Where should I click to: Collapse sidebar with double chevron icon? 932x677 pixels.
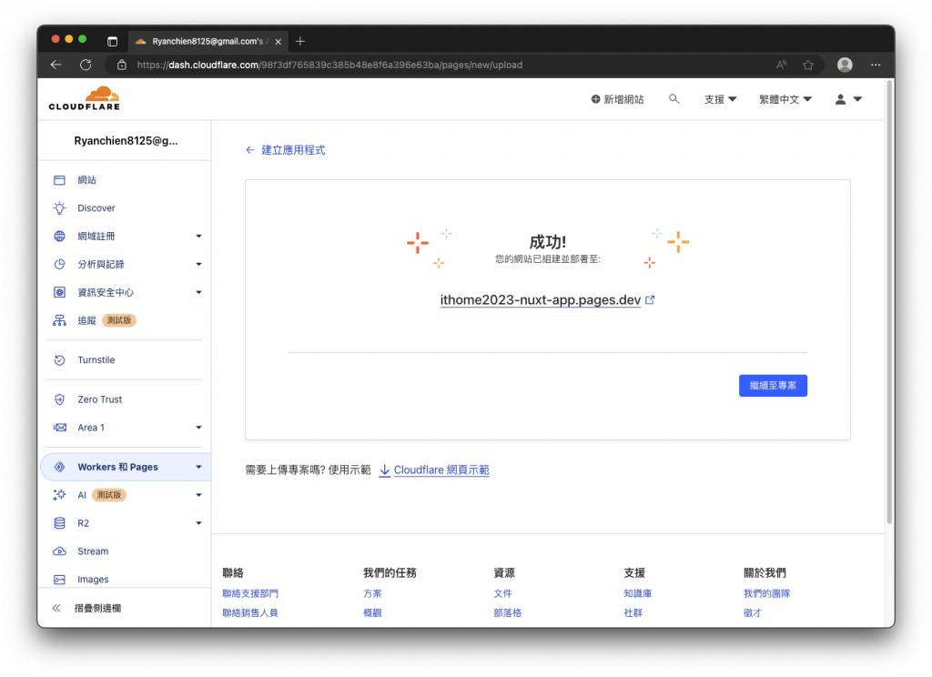click(x=56, y=608)
